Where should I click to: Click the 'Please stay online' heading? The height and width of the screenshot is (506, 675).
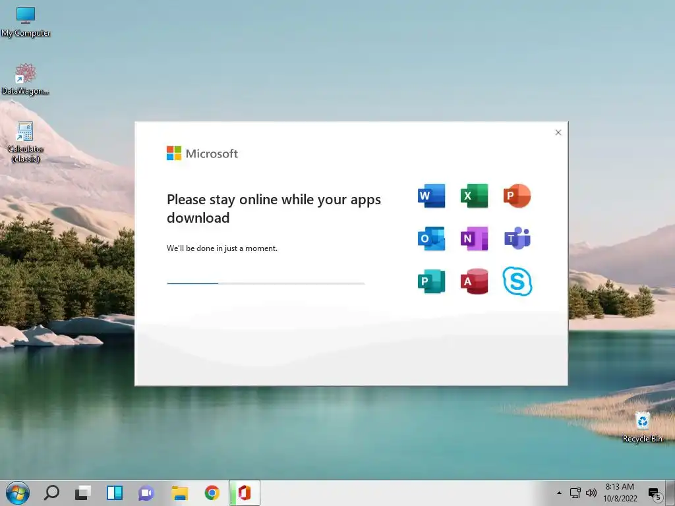(274, 209)
